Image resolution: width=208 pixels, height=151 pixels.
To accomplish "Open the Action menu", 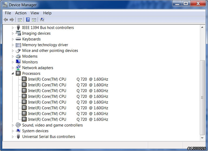I will click(21, 13).
